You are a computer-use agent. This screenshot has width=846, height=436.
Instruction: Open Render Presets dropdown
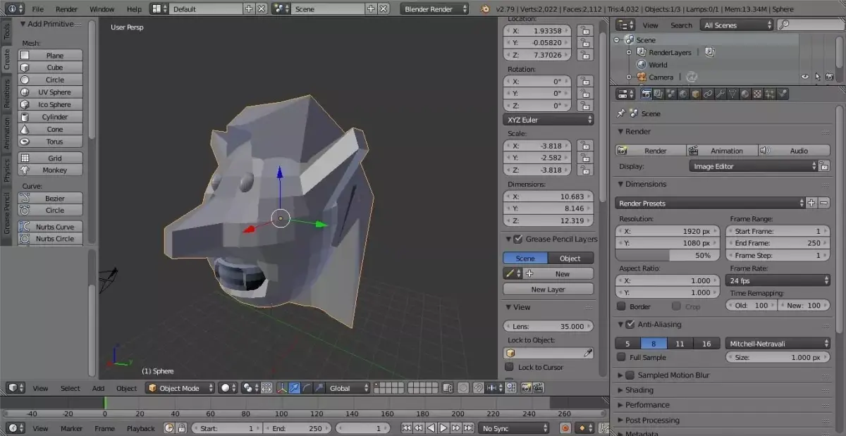click(710, 203)
